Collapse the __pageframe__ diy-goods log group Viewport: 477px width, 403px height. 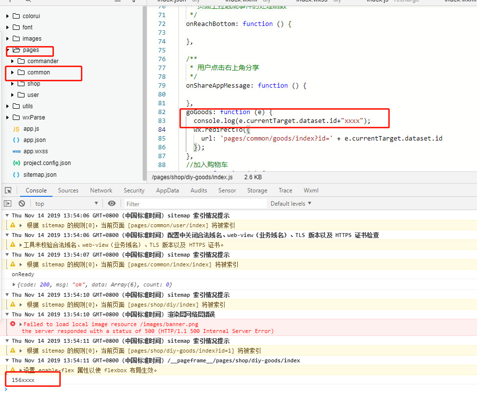7,360
